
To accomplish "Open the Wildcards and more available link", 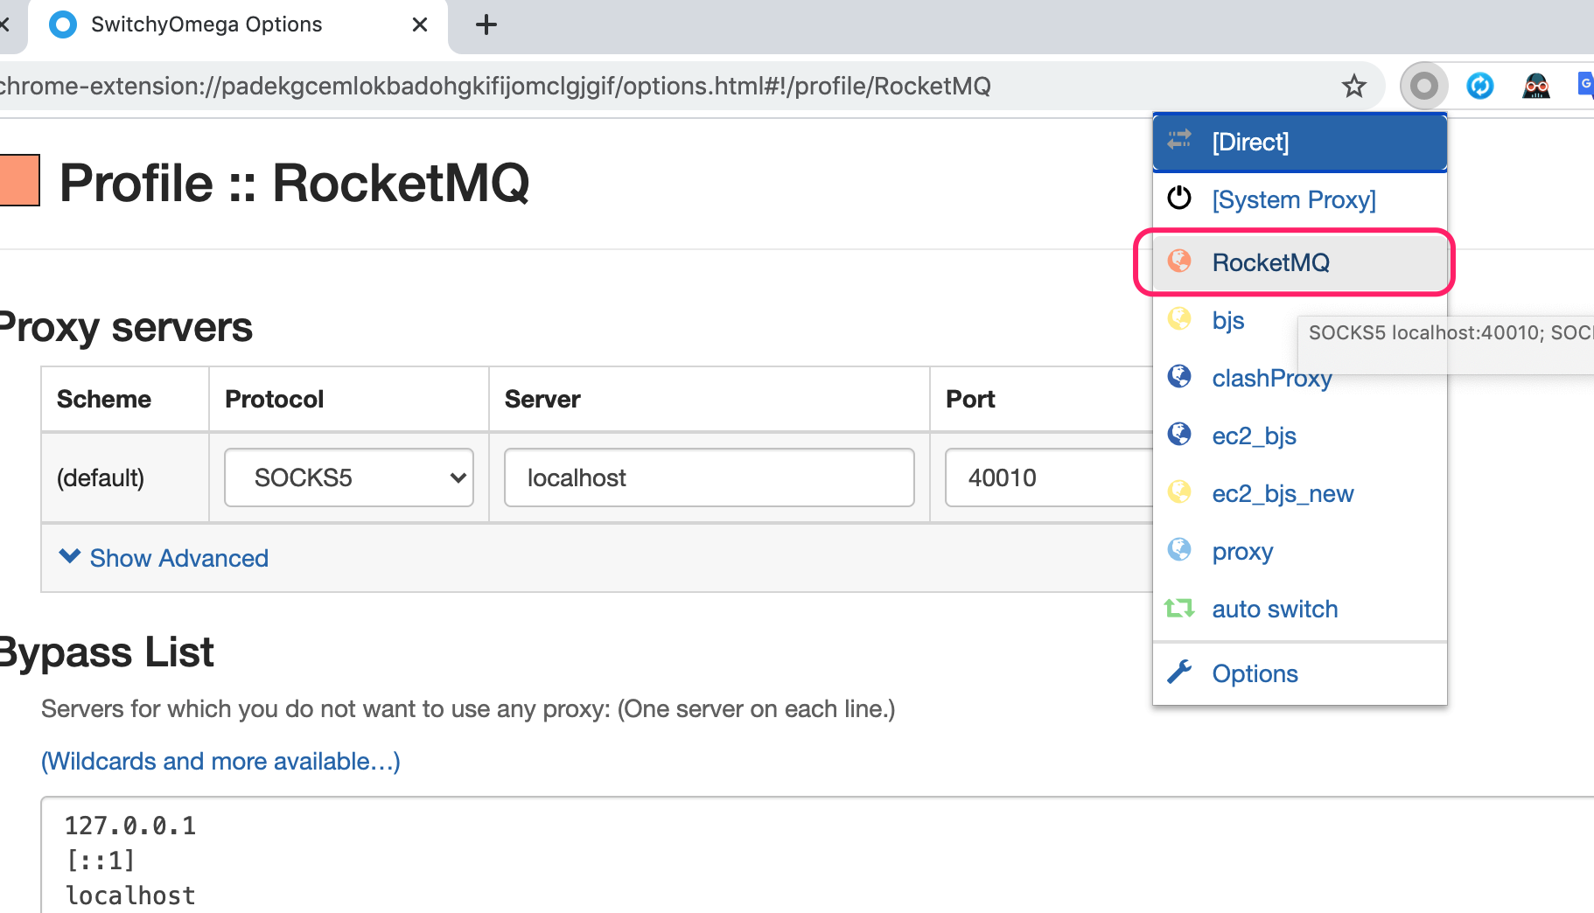I will click(x=220, y=761).
